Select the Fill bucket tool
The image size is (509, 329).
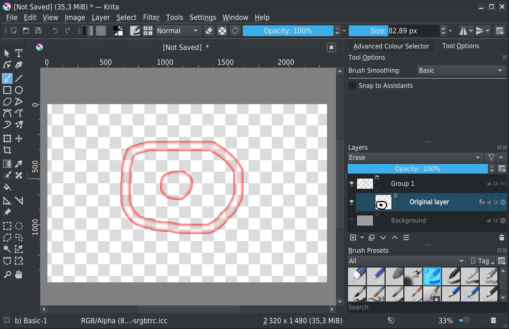pos(7,187)
